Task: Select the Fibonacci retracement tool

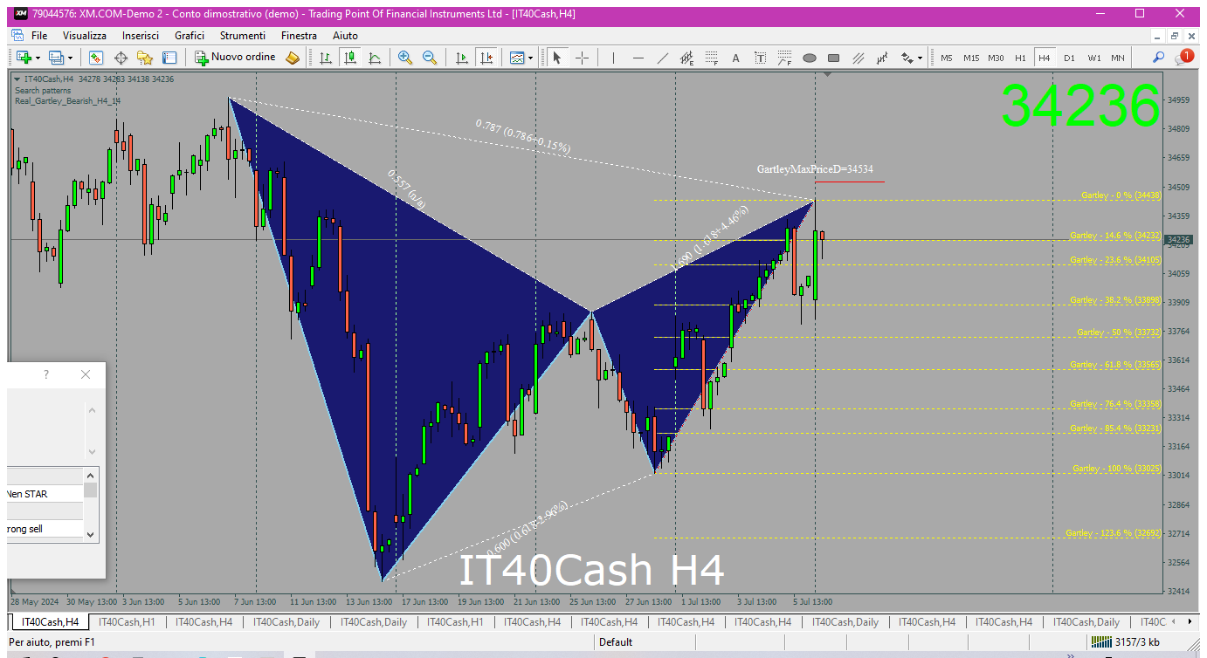Action: pyautogui.click(x=712, y=58)
